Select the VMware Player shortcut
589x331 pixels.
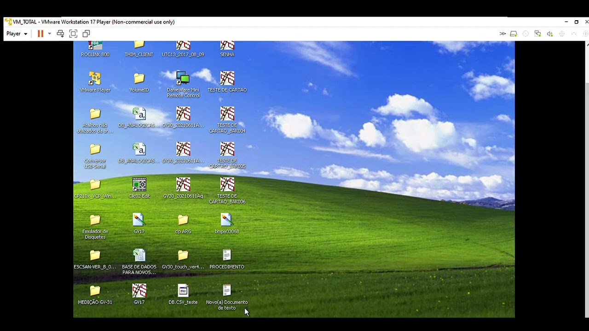pos(95,82)
